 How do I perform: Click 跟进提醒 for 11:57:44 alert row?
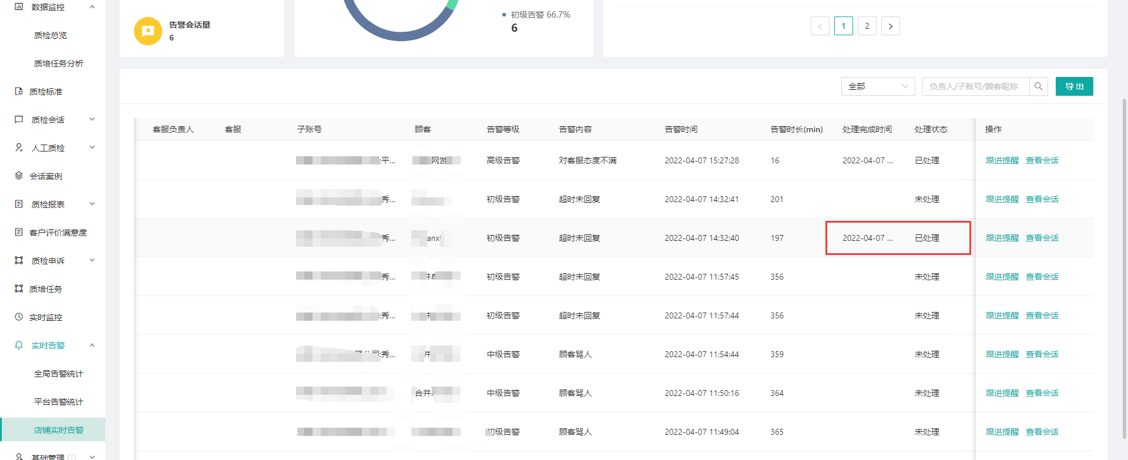coord(1002,315)
